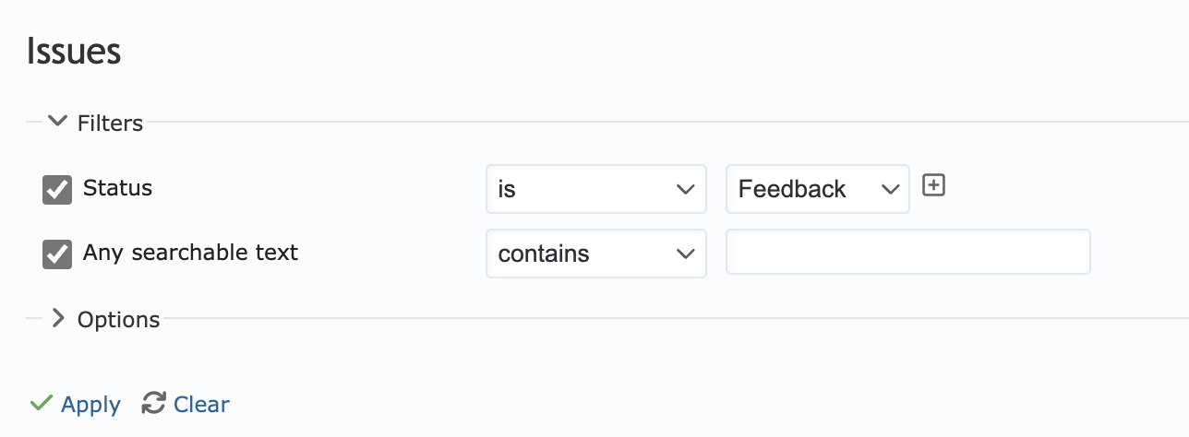Viewport: 1189px width, 437px height.
Task: Uncheck the Any searchable text checkbox
Action: pyautogui.click(x=57, y=254)
